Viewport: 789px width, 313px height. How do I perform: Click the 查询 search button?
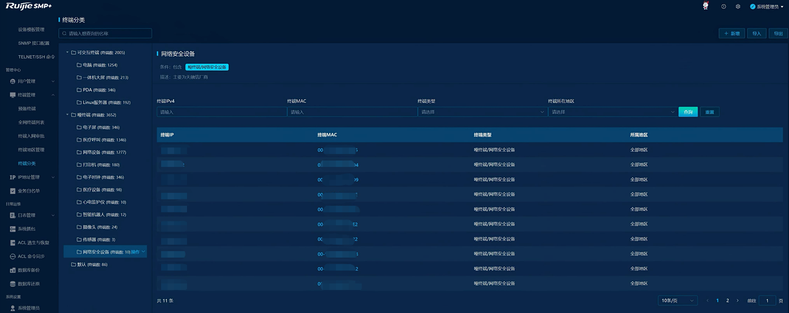pyautogui.click(x=688, y=112)
